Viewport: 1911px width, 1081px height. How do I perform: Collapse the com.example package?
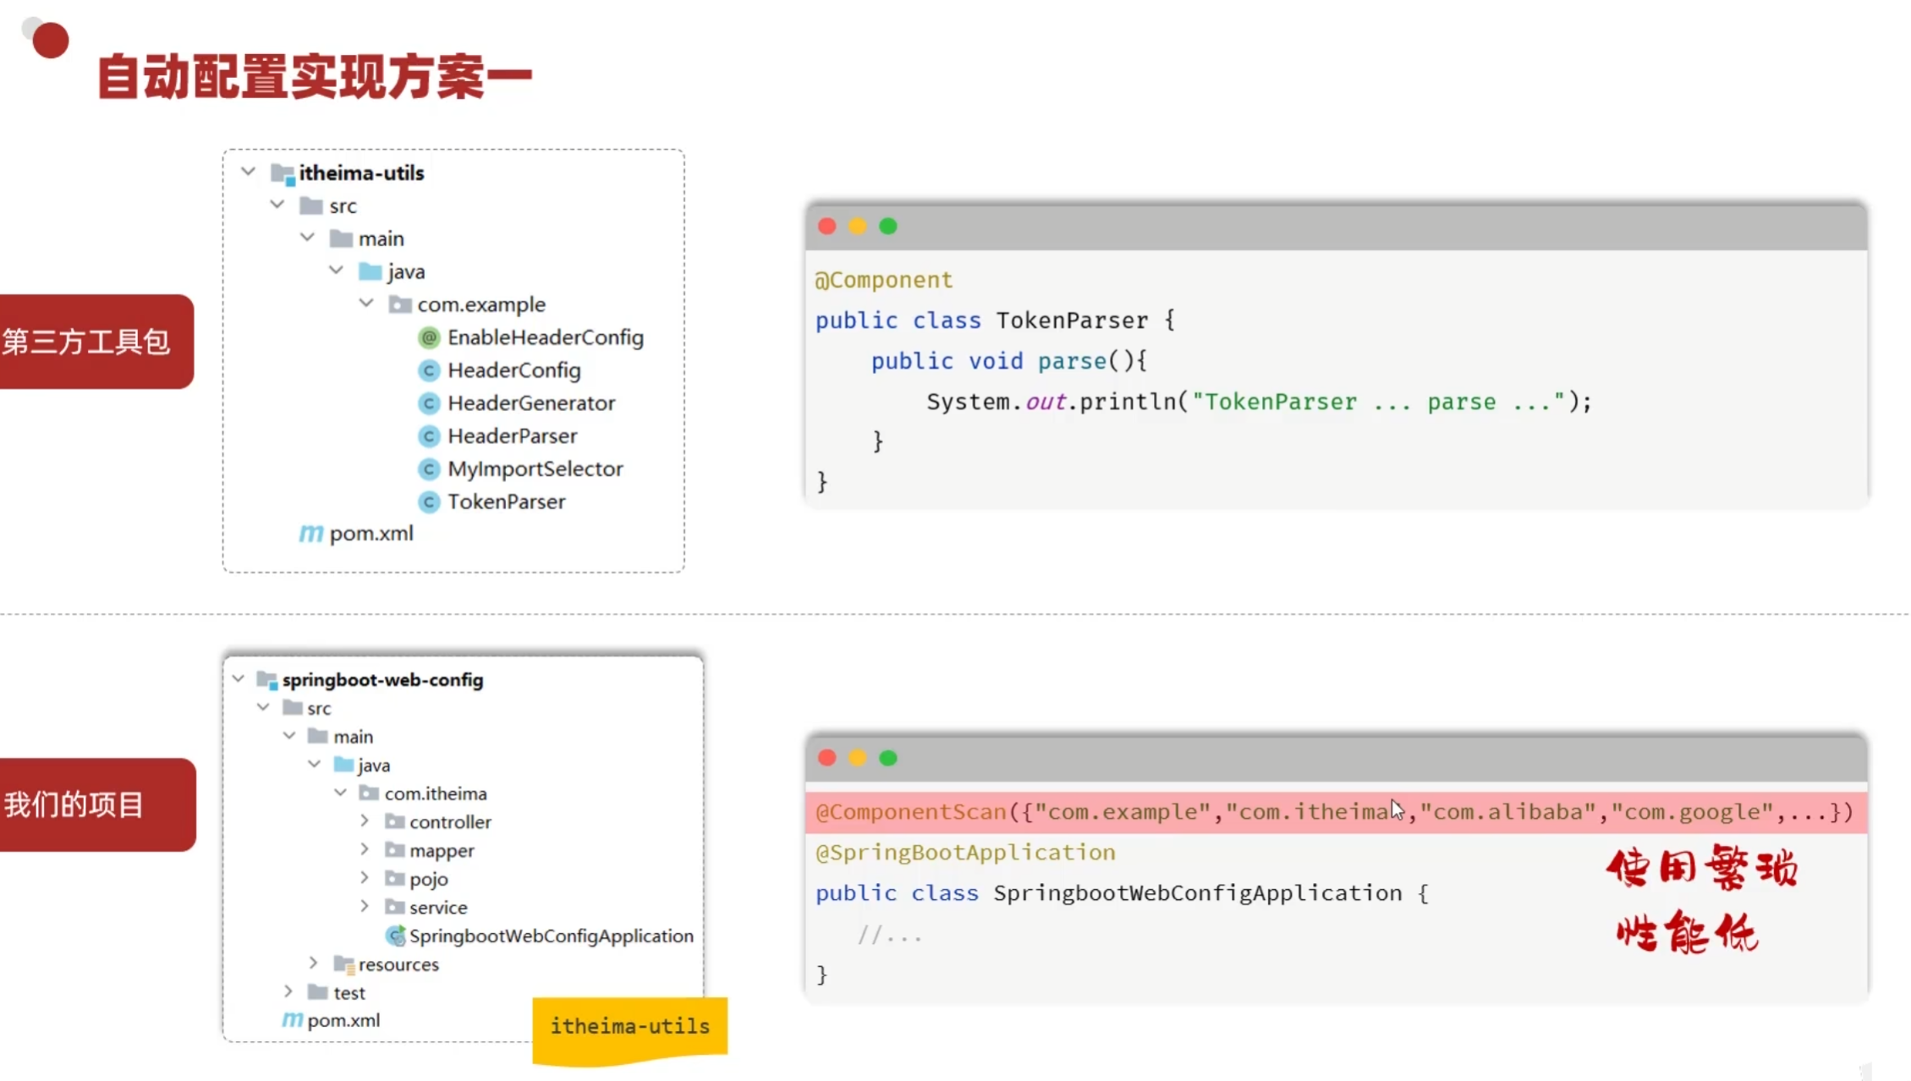tap(366, 303)
